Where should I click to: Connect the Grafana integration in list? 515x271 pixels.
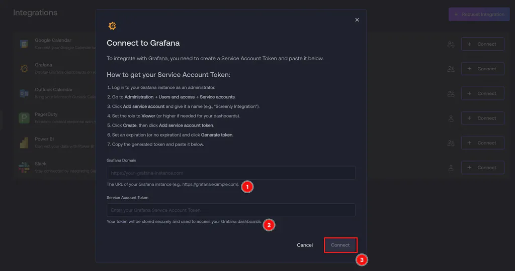click(x=482, y=69)
